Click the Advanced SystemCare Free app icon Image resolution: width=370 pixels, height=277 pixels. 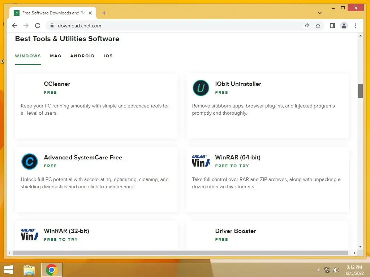pyautogui.click(x=30, y=162)
